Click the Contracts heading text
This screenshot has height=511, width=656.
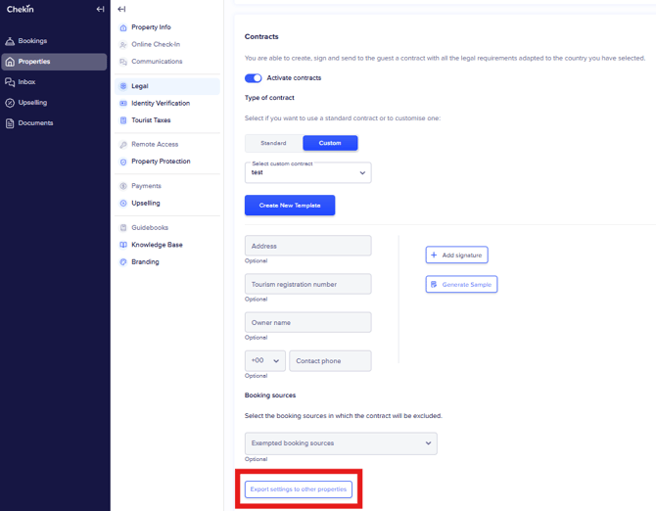(261, 37)
